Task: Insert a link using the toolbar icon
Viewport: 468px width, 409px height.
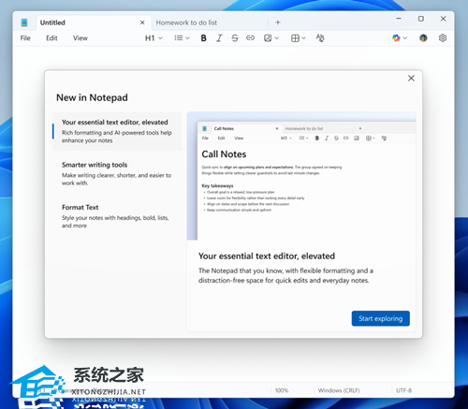Action: click(250, 38)
